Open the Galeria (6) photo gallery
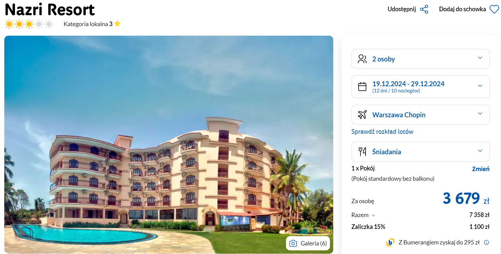501x254 pixels. (x=308, y=243)
